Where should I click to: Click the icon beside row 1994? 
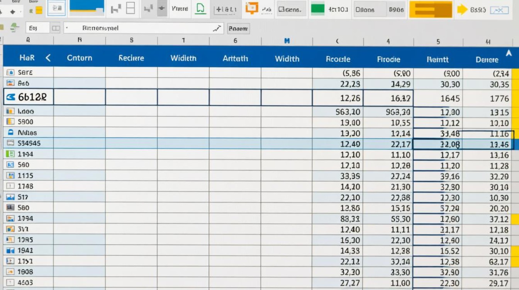pyautogui.click(x=10, y=218)
